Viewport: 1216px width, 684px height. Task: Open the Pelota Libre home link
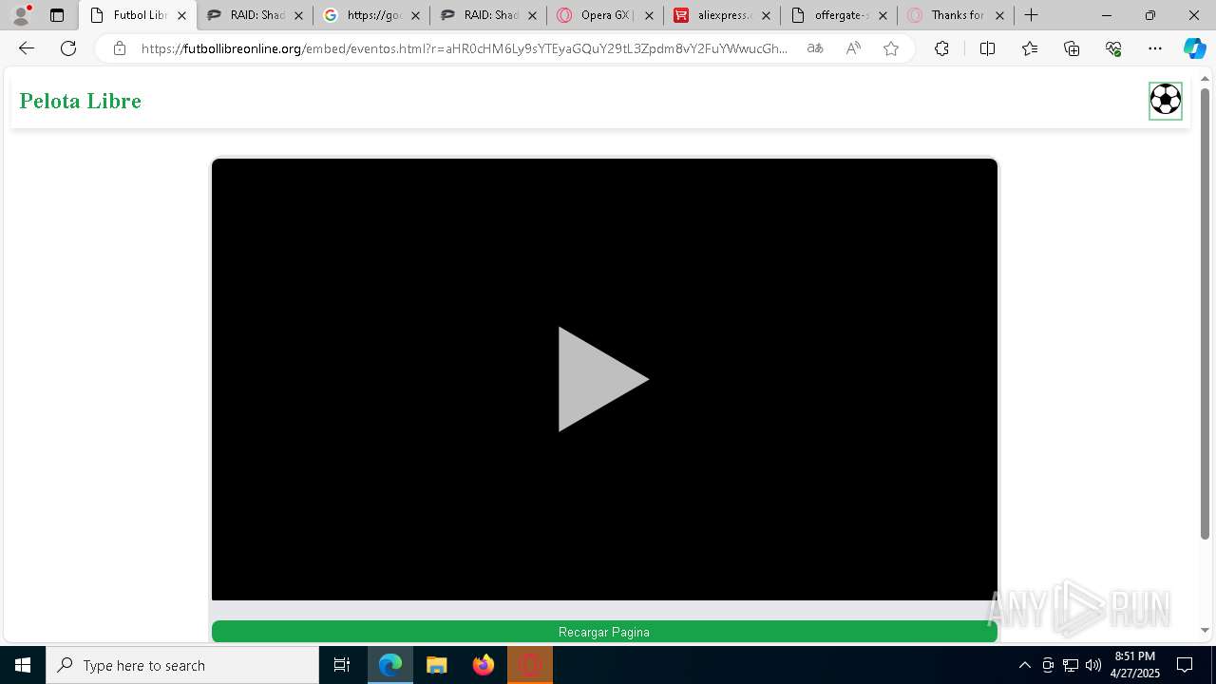coord(80,101)
